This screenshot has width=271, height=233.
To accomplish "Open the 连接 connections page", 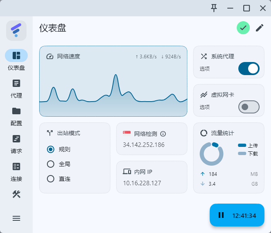I will 16,172.
